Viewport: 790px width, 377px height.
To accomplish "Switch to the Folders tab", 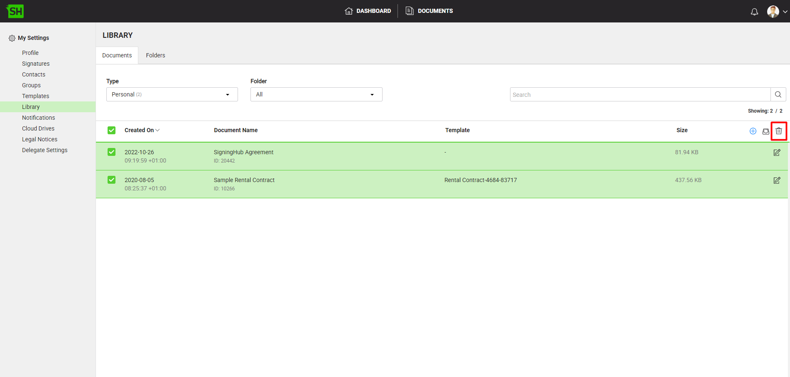I will (155, 55).
